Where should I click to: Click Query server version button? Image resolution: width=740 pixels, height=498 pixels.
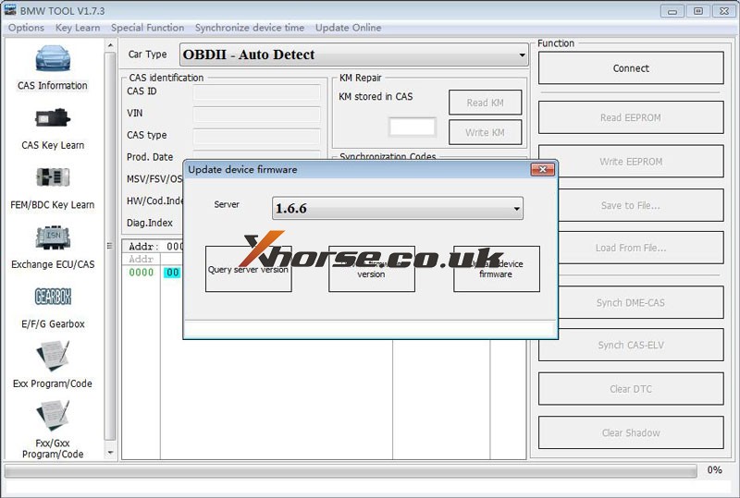[248, 269]
